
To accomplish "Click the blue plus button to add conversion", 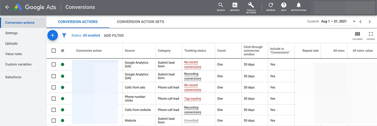I will coord(52,35).
